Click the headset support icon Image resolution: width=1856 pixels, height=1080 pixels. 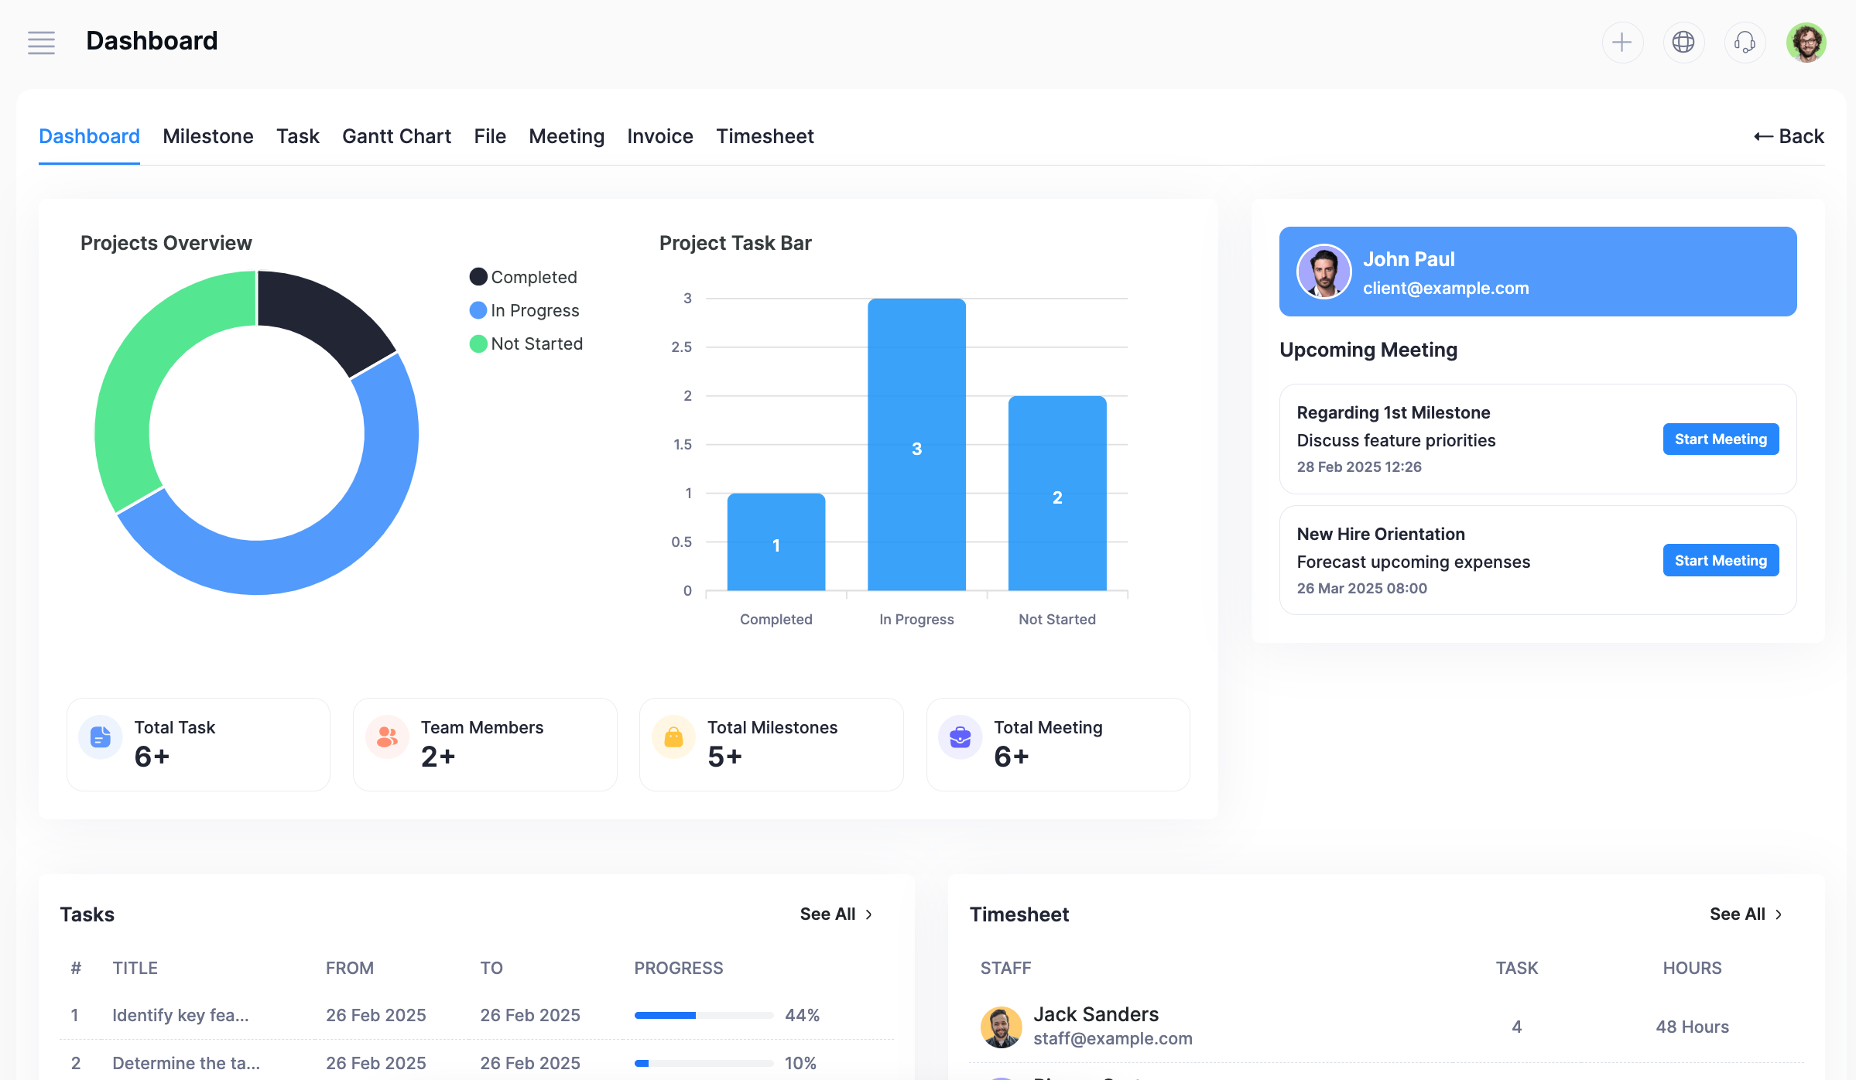pyautogui.click(x=1744, y=42)
